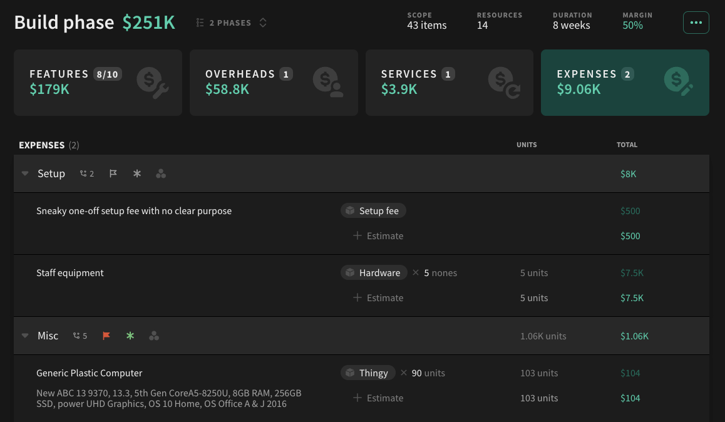
Task: Click the EXPENSES (2) section heading
Action: 49,145
